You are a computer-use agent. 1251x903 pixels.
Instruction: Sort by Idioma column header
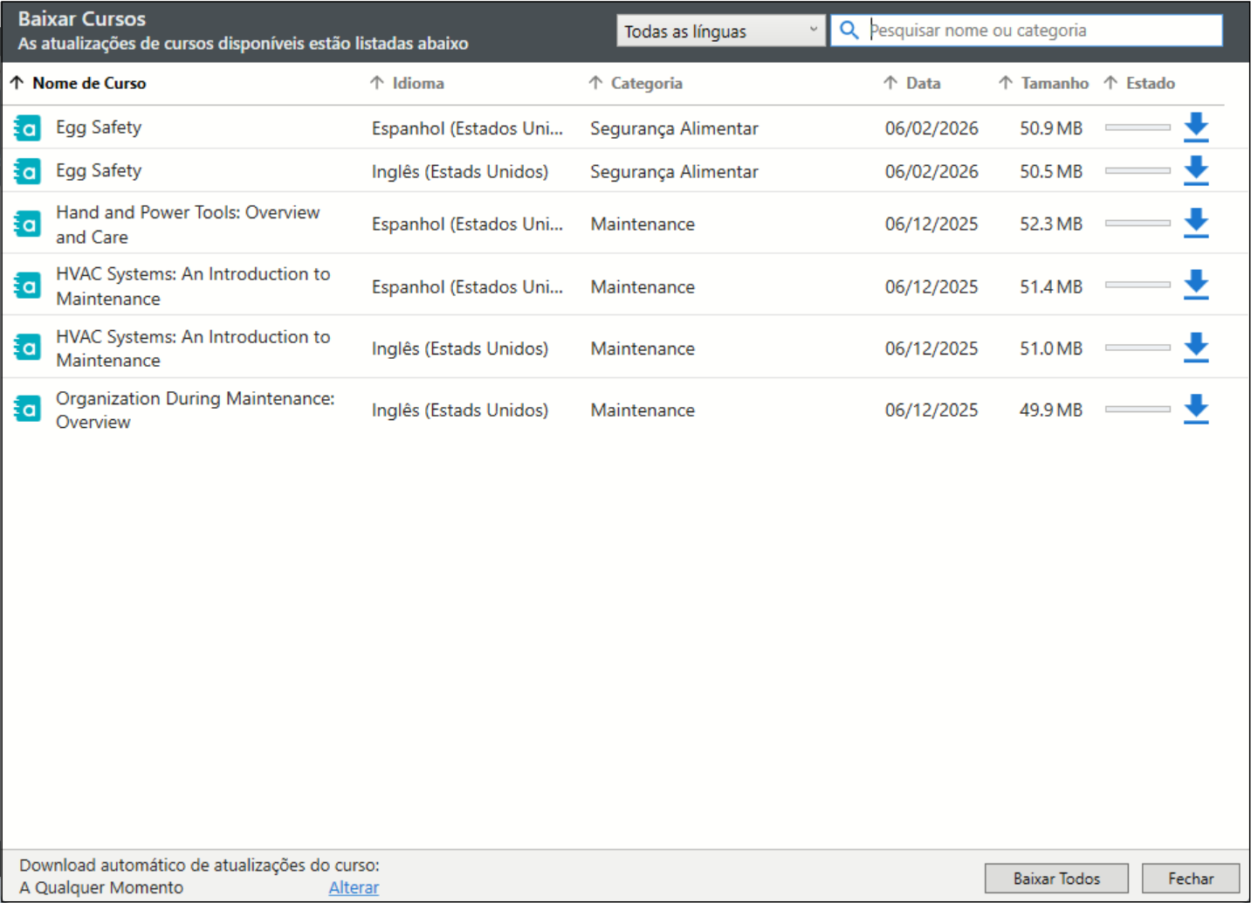pos(408,83)
